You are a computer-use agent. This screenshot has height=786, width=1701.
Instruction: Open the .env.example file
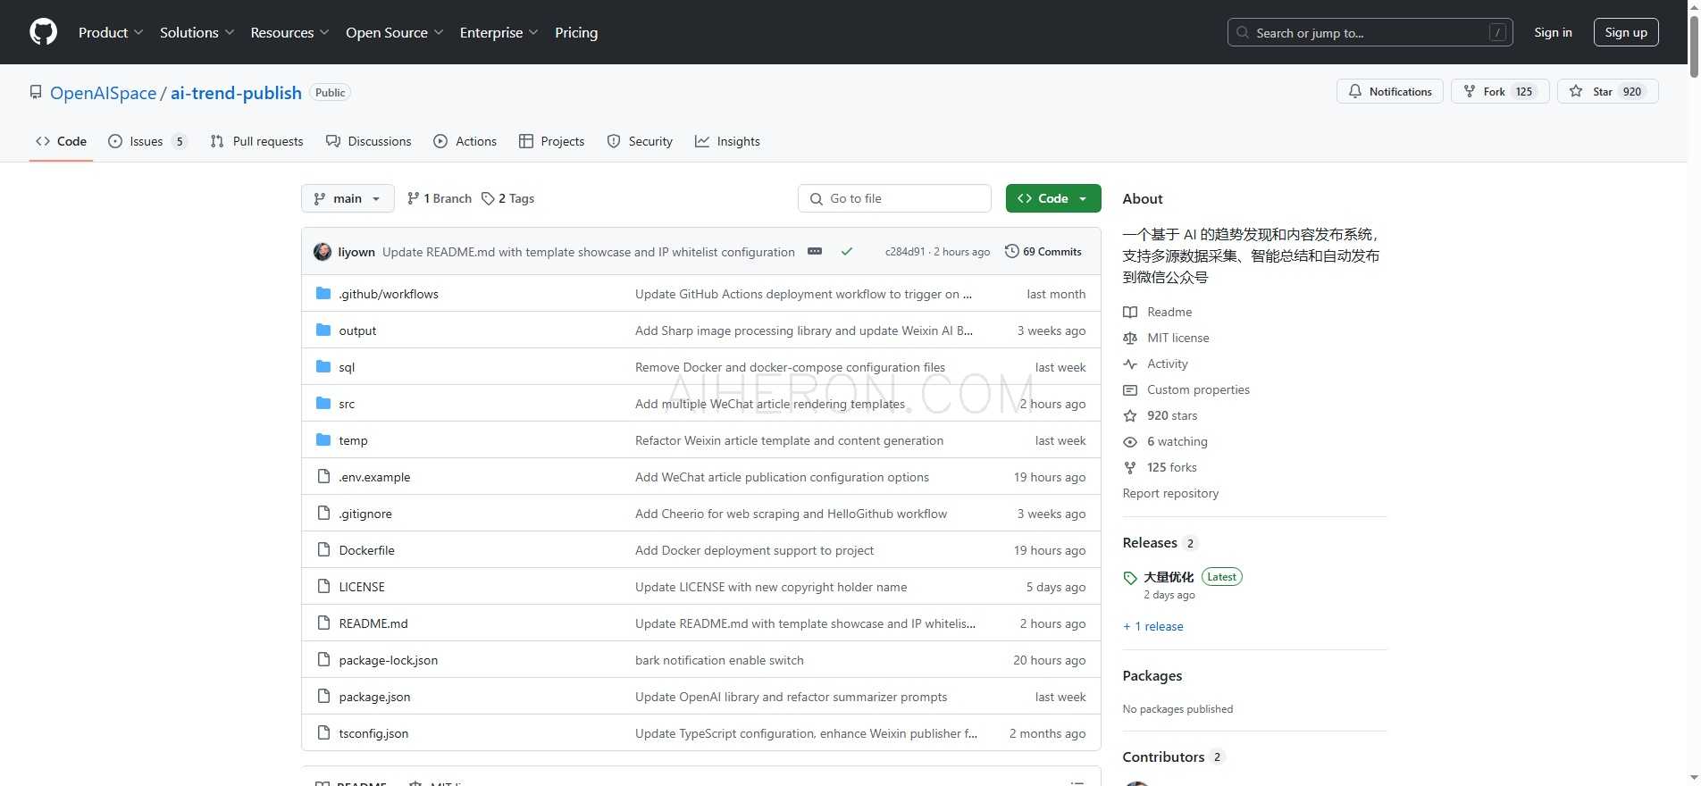pos(374,477)
